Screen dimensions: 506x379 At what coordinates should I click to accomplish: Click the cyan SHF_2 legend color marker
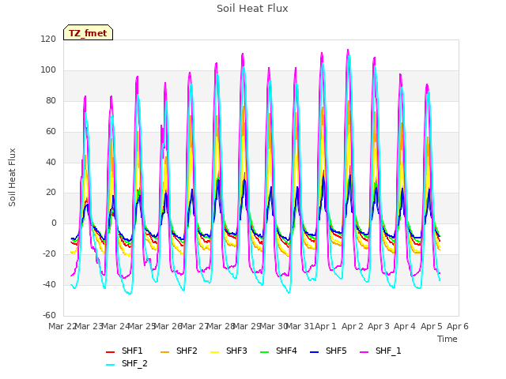(111, 365)
